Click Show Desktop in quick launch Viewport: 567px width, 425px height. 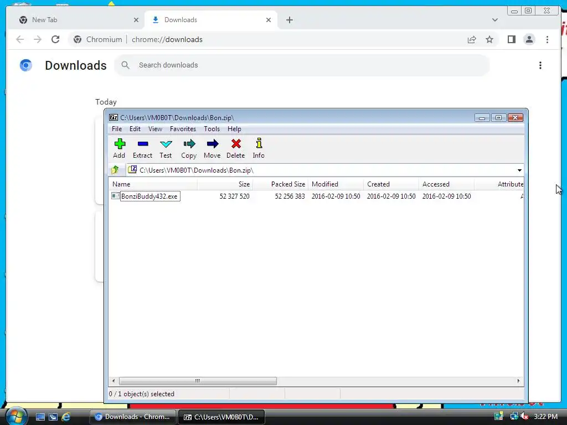coord(40,417)
